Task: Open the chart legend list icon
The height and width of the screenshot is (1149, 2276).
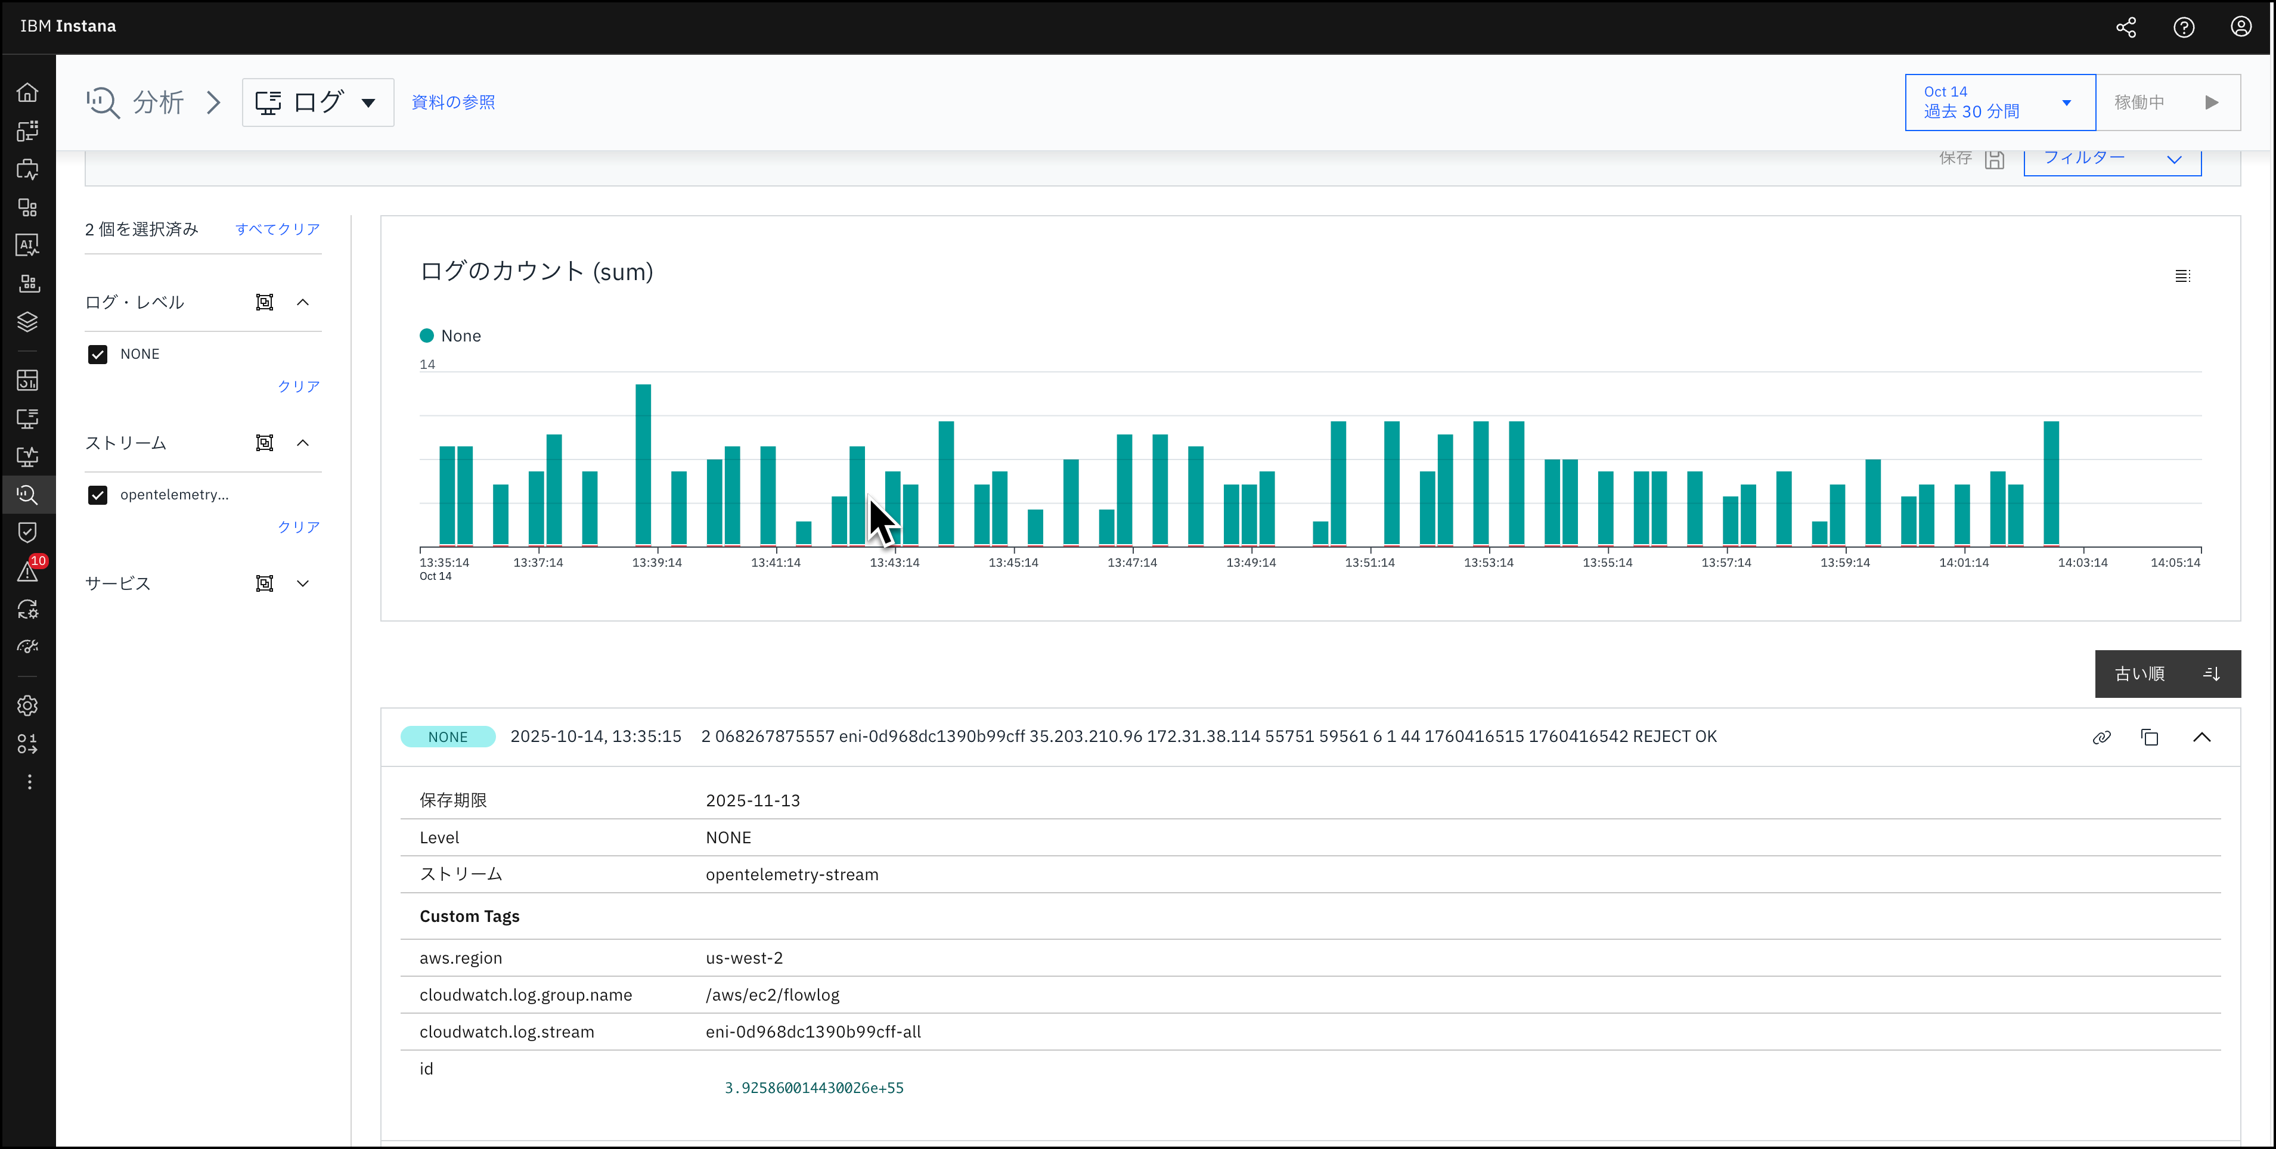Action: tap(2182, 277)
